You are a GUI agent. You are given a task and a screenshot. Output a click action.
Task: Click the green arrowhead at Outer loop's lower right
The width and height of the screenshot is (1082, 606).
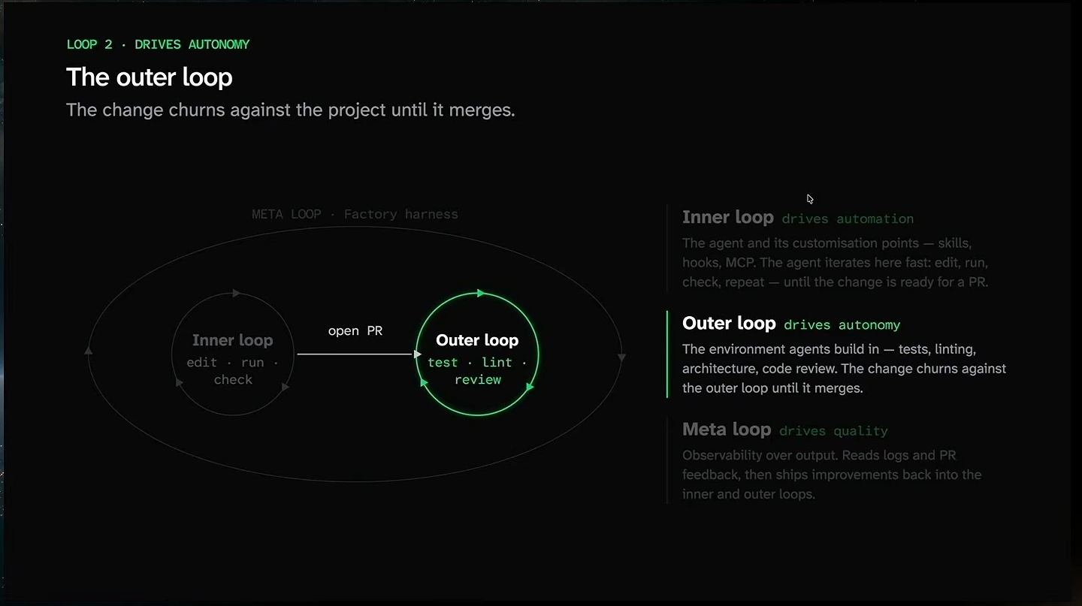530,387
